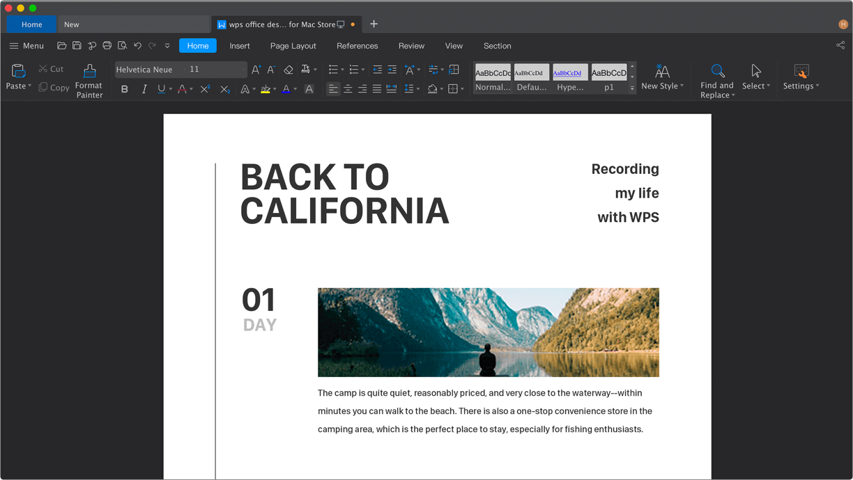The height and width of the screenshot is (480, 853).
Task: Switch to the New document tab
Action: [71, 24]
